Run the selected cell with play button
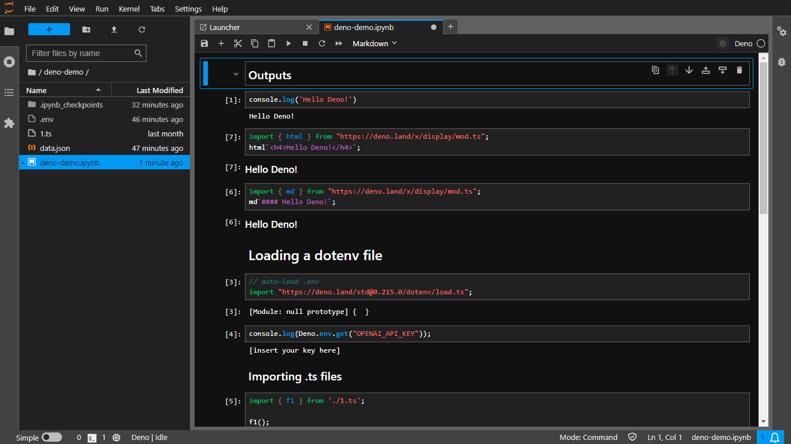Image resolution: width=791 pixels, height=444 pixels. 288,43
